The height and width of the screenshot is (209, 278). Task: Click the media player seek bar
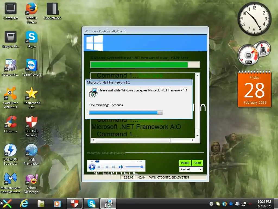(116, 161)
